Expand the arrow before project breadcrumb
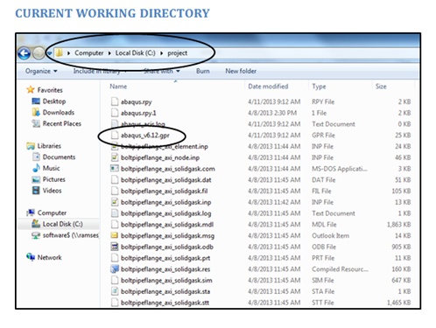 [161, 53]
